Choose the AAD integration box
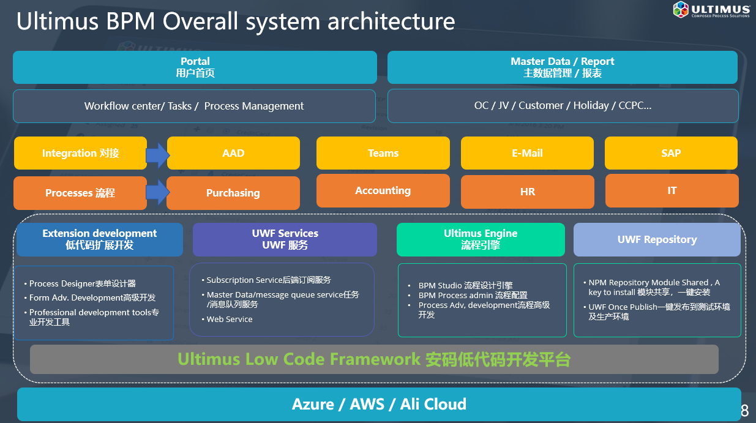The height and width of the screenshot is (423, 756). coord(233,153)
